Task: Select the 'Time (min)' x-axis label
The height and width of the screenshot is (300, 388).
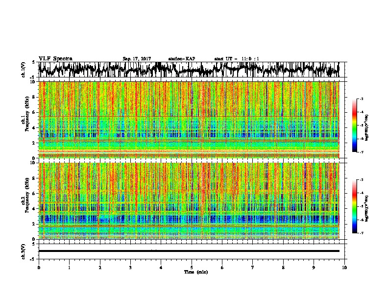Action: coord(196,272)
